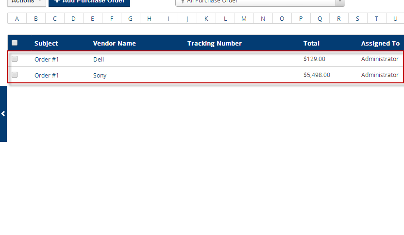Open the All Purchase Order filter dropdown

click(260, 2)
